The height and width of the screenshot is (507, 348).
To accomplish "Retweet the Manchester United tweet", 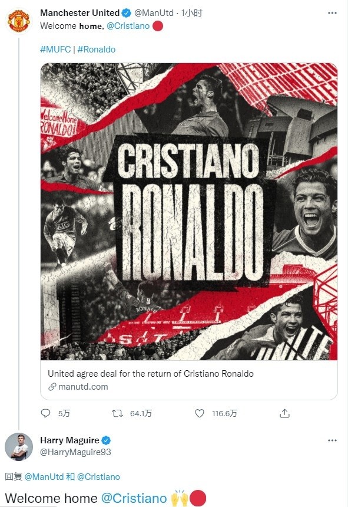I will (x=117, y=413).
